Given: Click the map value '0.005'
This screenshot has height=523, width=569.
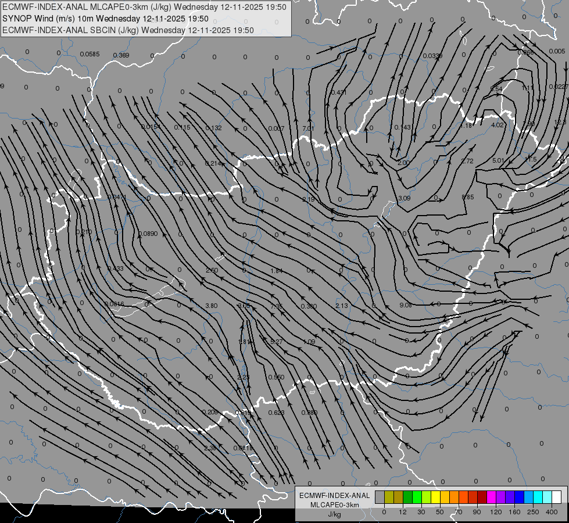Looking at the screenshot, I should (557, 51).
